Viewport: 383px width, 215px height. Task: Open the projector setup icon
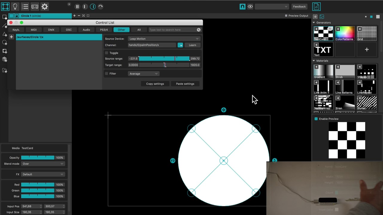(x=35, y=7)
